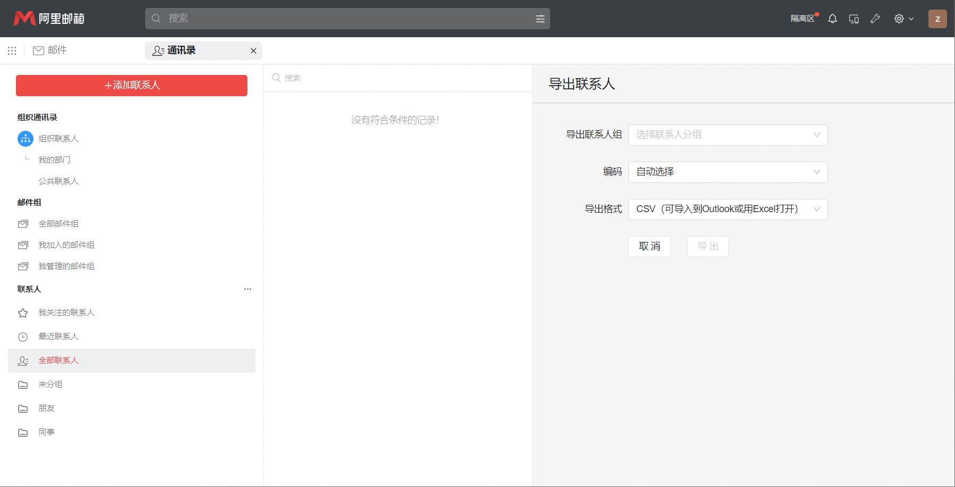The height and width of the screenshot is (487, 955).
Task: Open the 编码 encoding dropdown
Action: tap(727, 172)
